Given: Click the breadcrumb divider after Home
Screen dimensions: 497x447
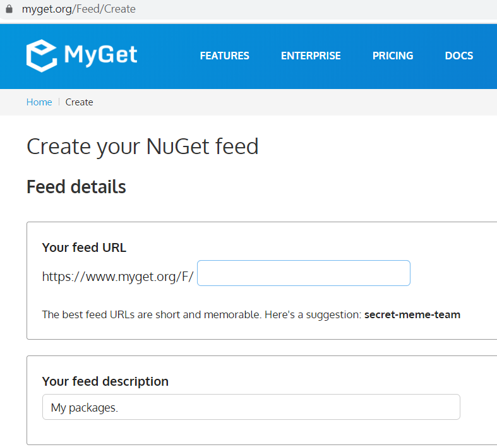Looking at the screenshot, I should (x=59, y=102).
